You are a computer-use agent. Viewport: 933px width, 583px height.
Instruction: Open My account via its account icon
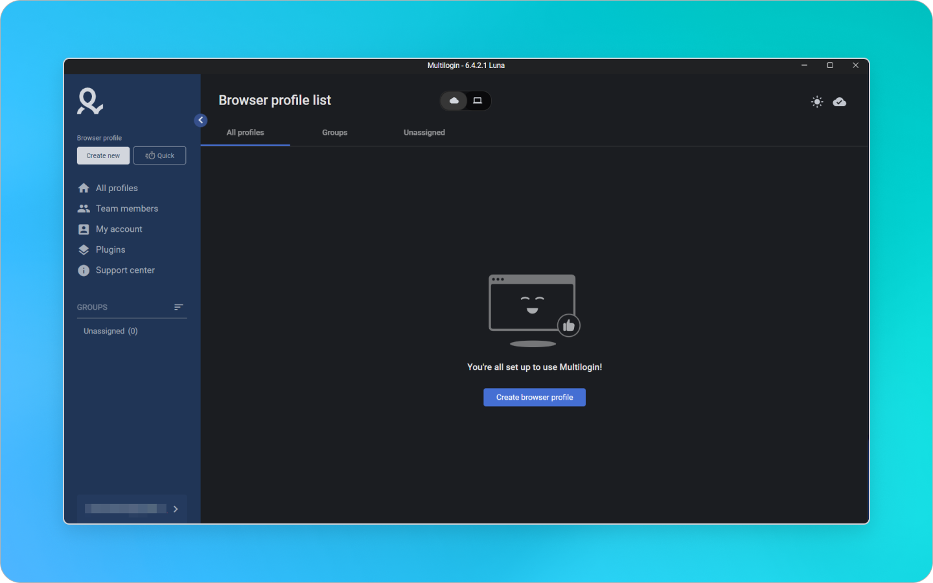coord(84,229)
